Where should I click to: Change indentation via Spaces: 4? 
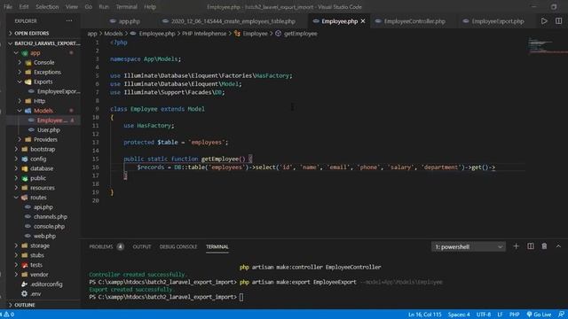pos(459,315)
